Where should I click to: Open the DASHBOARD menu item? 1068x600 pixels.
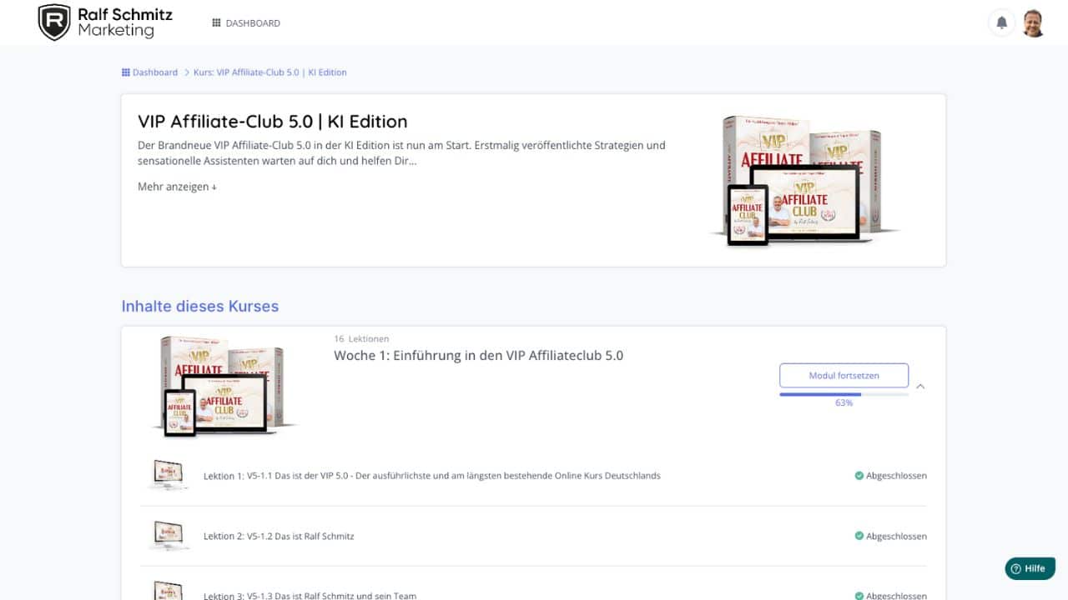[x=246, y=23]
